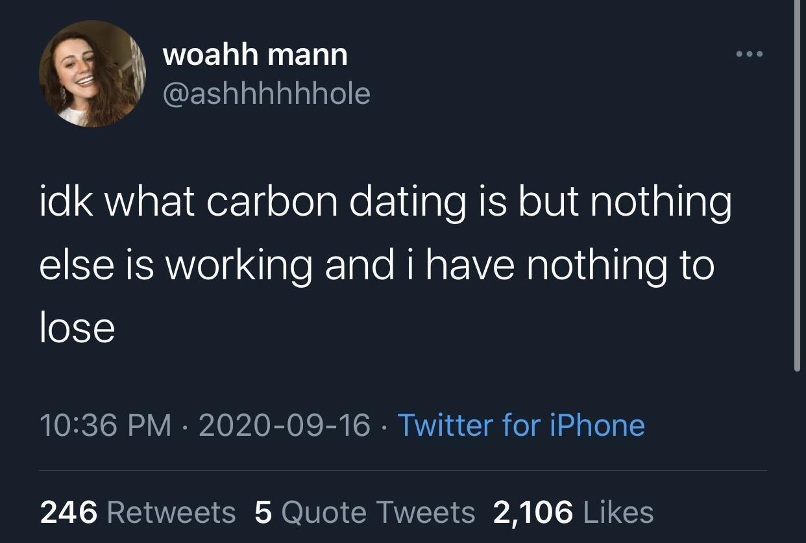The width and height of the screenshot is (806, 543).
Task: View the Quote Tweets list
Action: pos(379,512)
